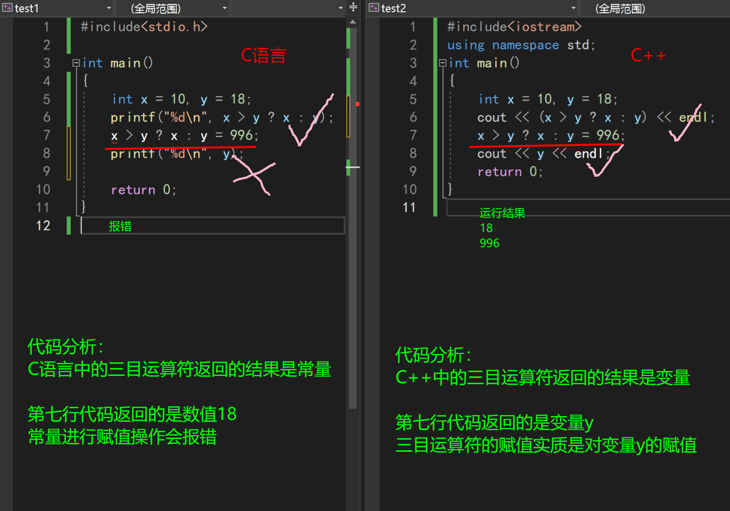Collapse the main() function in test1 pane
This screenshot has width=730, height=511.
point(75,63)
